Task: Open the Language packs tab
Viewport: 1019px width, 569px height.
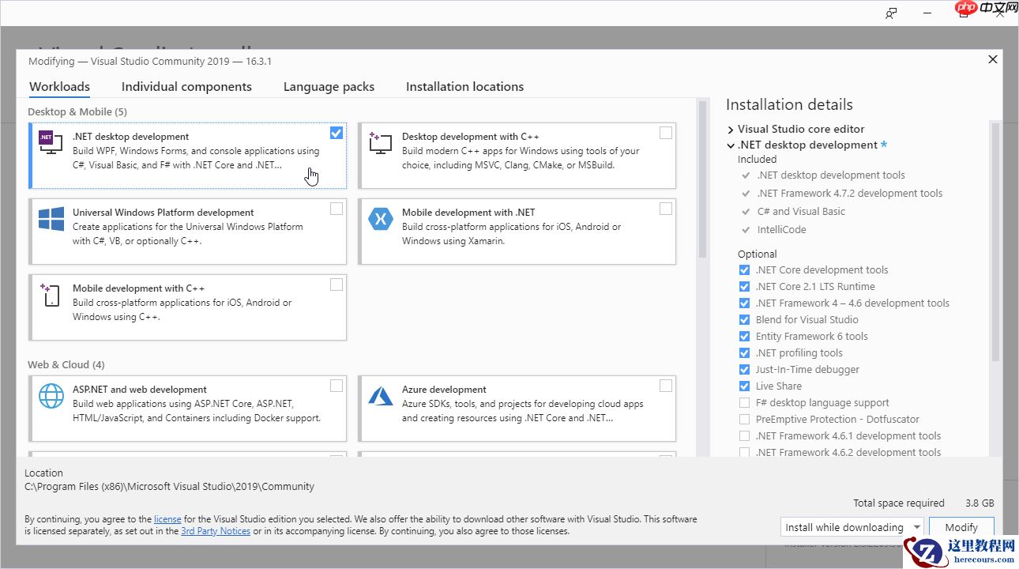Action: [x=329, y=87]
